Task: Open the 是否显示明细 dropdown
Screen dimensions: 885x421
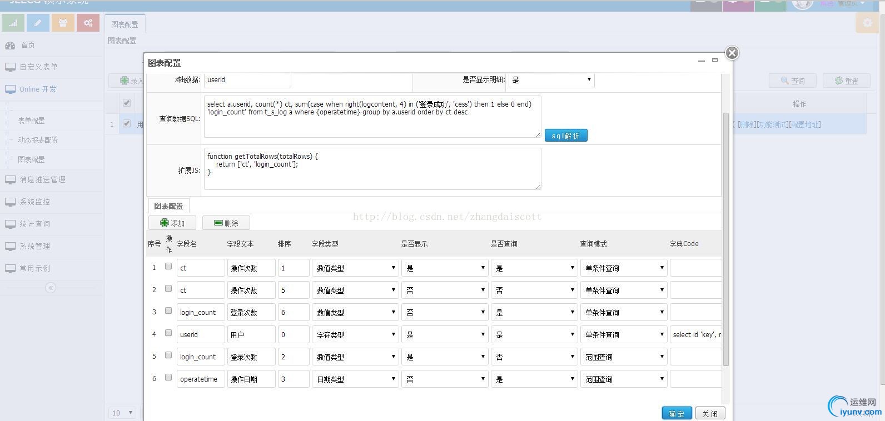Action: 551,80
